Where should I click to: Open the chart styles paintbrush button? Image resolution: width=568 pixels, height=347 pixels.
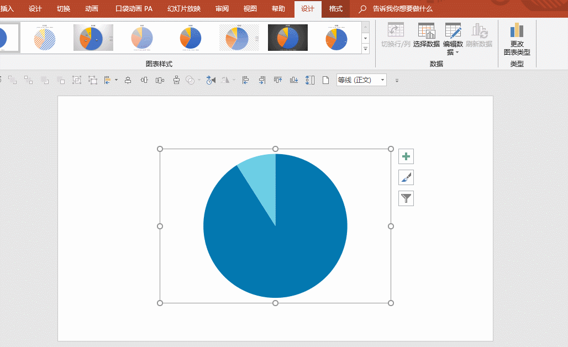406,177
